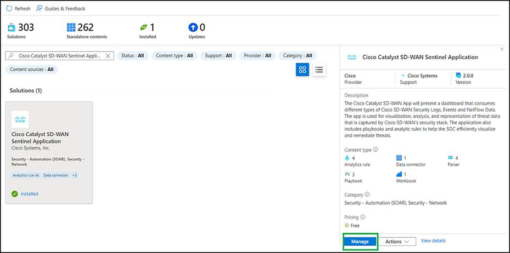Click the Cisco logo in details pane header
This screenshot has width=510, height=253.
click(352, 58)
